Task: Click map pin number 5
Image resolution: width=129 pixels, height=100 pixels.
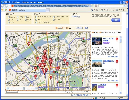Action: [x=44, y=73]
